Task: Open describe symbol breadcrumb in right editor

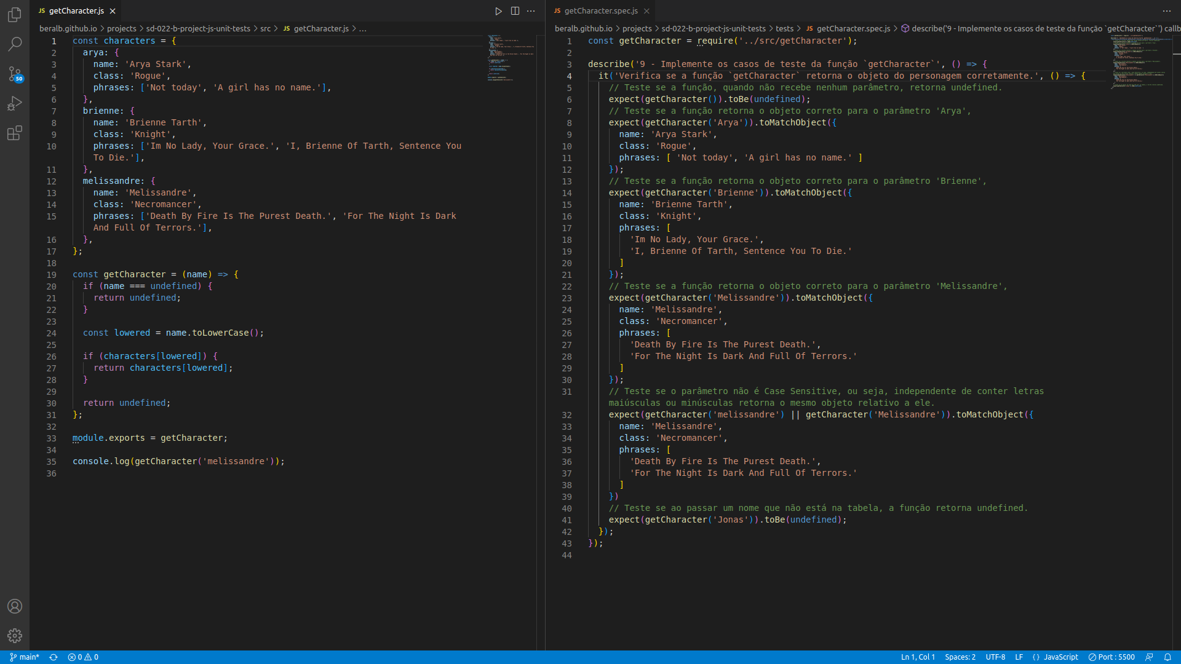Action: point(1041,28)
